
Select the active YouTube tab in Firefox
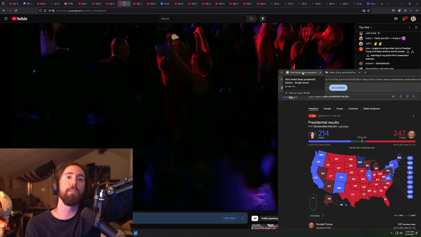coord(124,4)
